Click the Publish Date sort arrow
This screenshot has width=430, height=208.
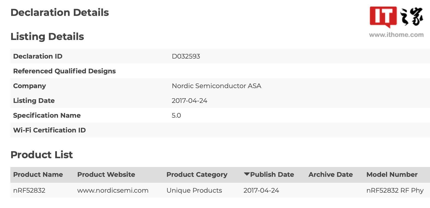[246, 174]
